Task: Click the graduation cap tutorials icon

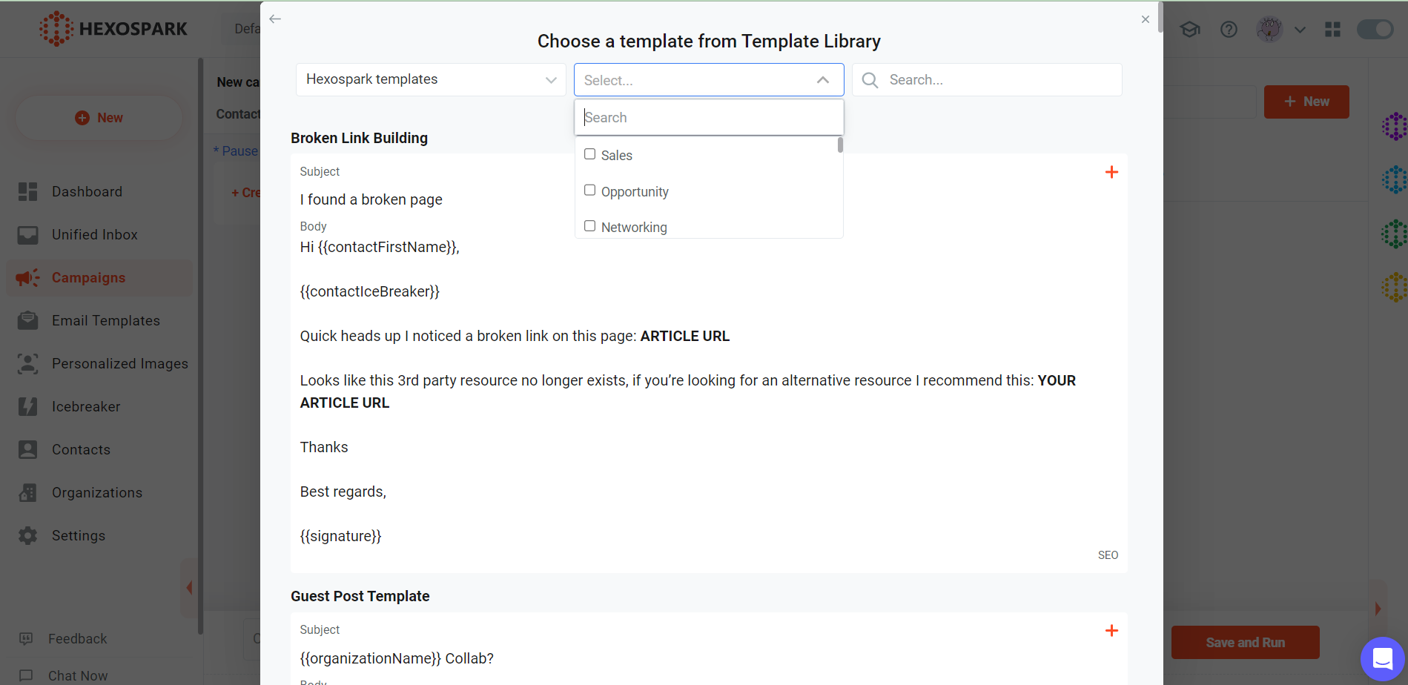Action: pos(1190,30)
